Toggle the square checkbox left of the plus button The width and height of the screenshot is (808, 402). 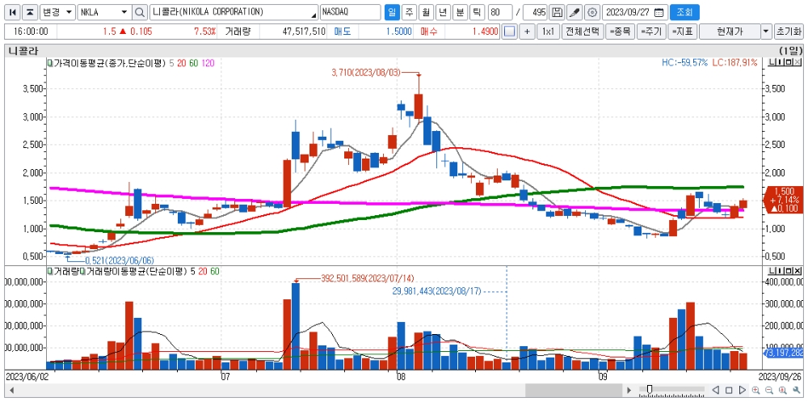(x=510, y=32)
